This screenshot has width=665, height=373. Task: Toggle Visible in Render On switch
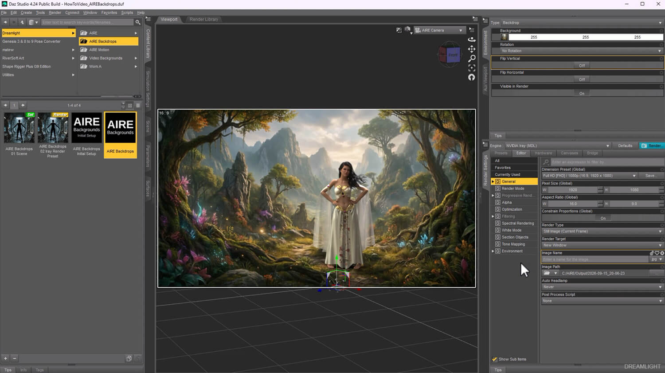pyautogui.click(x=582, y=94)
